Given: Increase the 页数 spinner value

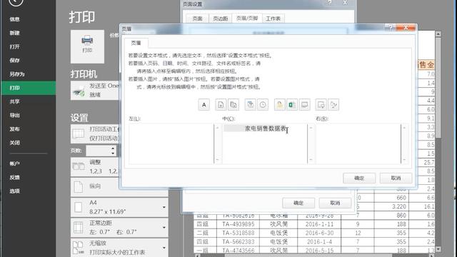Looking at the screenshot, I should point(113,148).
